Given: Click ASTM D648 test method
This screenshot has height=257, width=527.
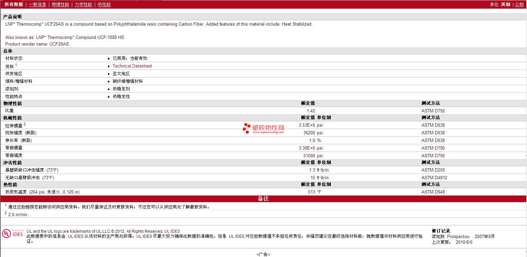Looking at the screenshot, I should [433, 192].
